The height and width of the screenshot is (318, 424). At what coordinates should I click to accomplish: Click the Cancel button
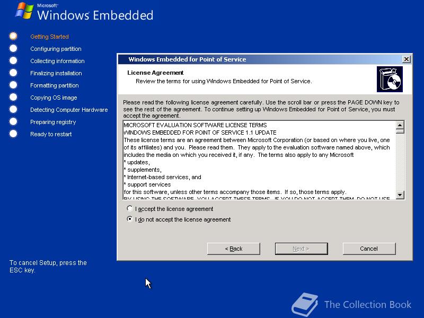pyautogui.click(x=369, y=249)
